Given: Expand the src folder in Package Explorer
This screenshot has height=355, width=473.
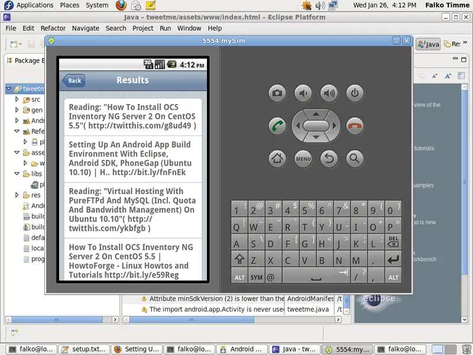Looking at the screenshot, I should coord(17,99).
